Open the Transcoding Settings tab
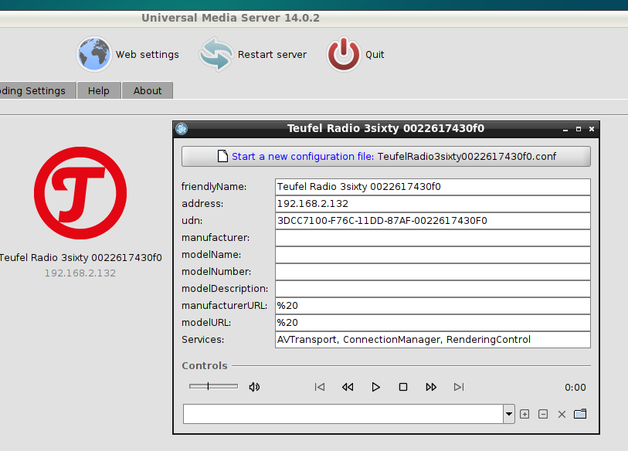The height and width of the screenshot is (451, 628). tap(37, 91)
